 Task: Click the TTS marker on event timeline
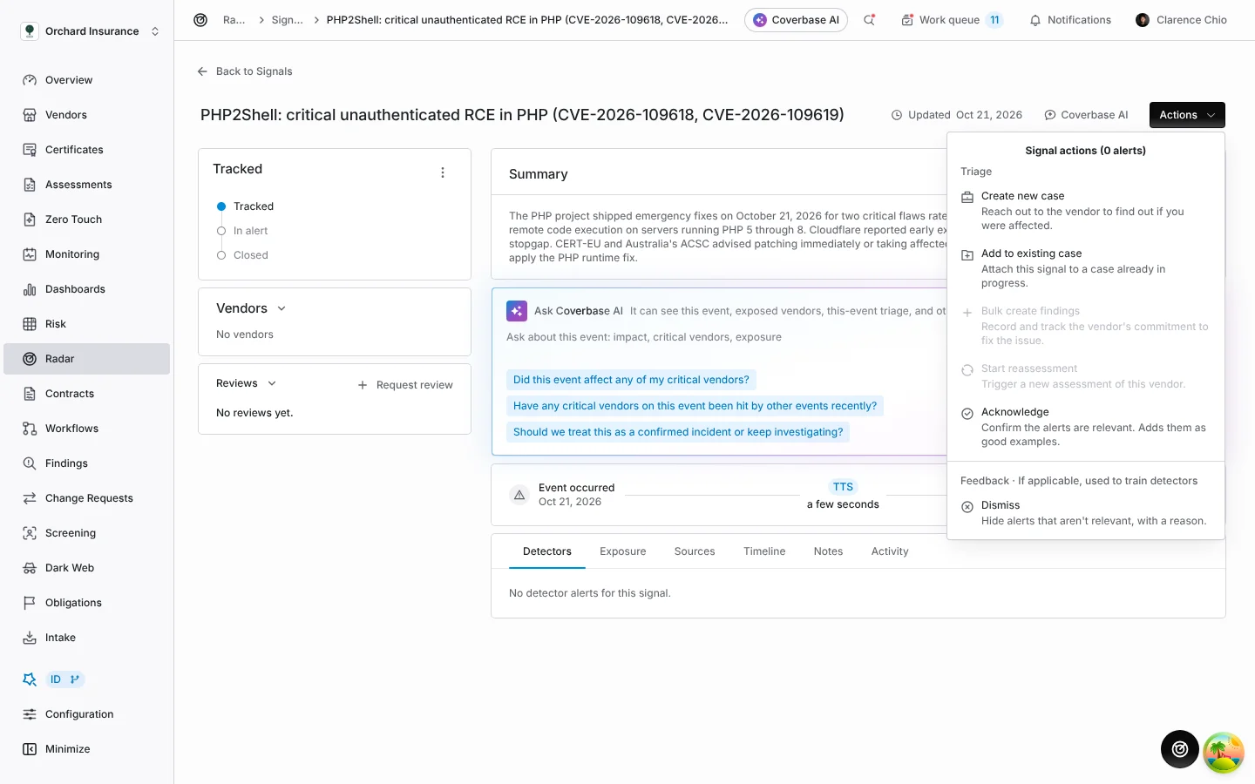pyautogui.click(x=843, y=487)
